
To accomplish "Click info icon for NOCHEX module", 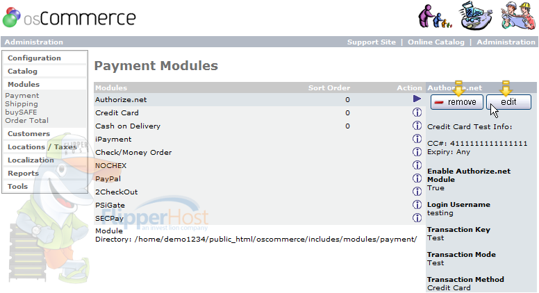I will [417, 165].
